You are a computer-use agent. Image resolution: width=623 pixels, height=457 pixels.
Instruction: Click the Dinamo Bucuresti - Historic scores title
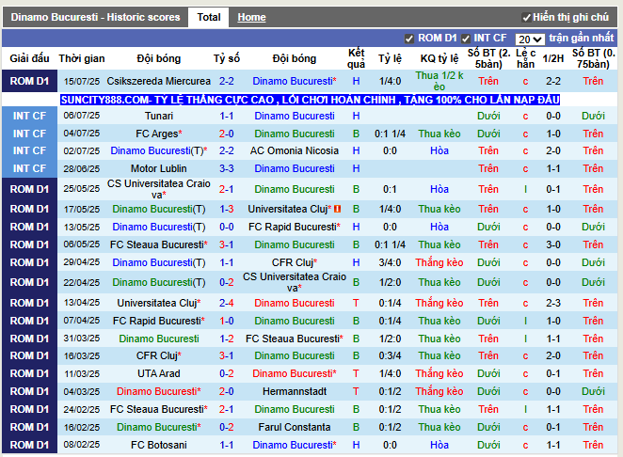(x=95, y=18)
